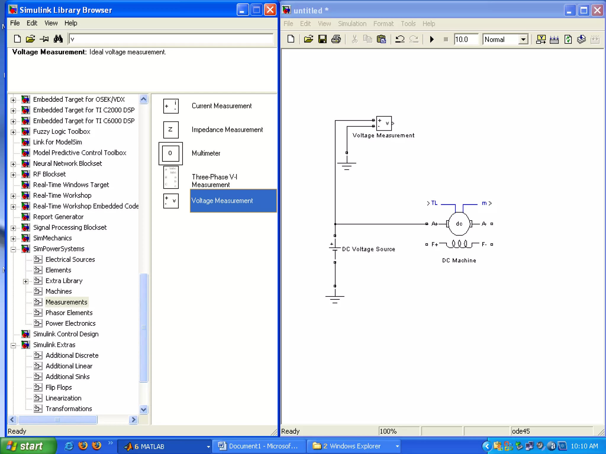Click the Windows Start button
Viewport: 606px width, 454px height.
pyautogui.click(x=28, y=446)
